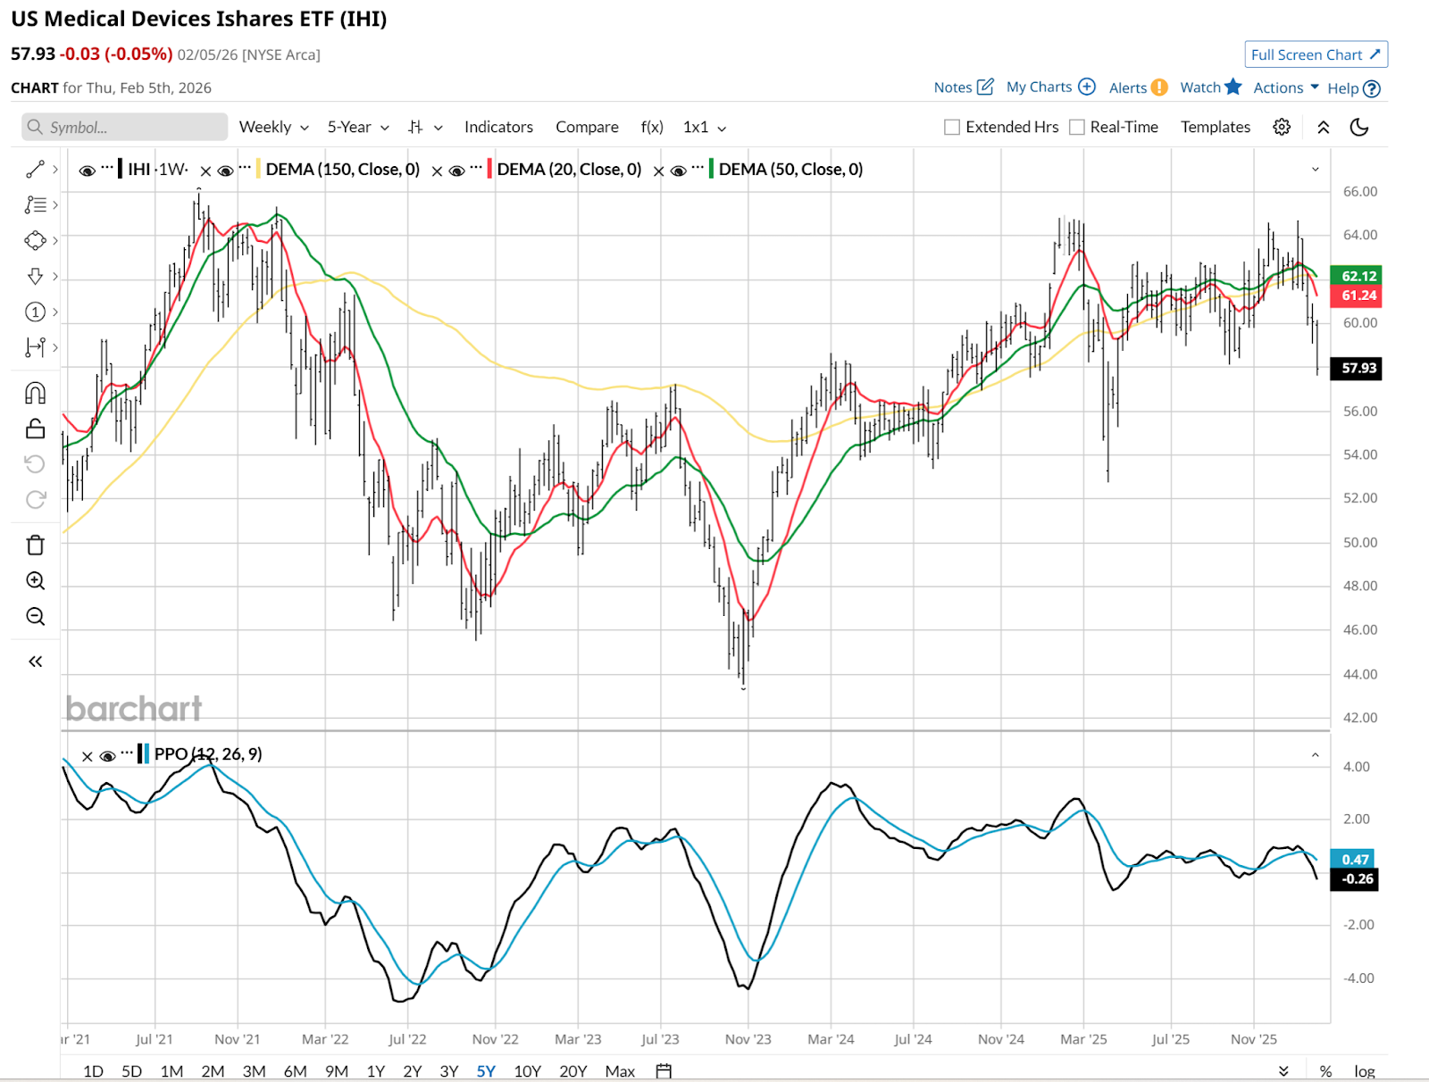Enable the Extended Hrs checkbox
1429x1082 pixels.
[952, 127]
